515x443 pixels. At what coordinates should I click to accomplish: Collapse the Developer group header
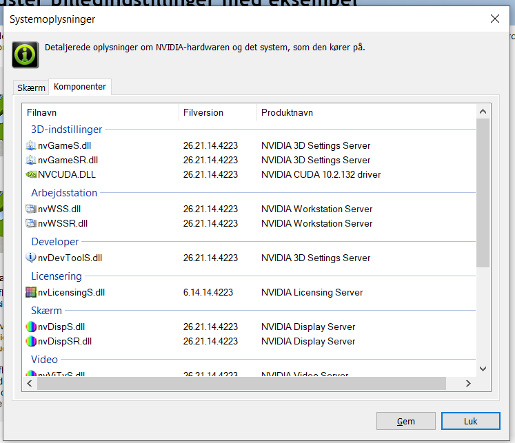(55, 242)
